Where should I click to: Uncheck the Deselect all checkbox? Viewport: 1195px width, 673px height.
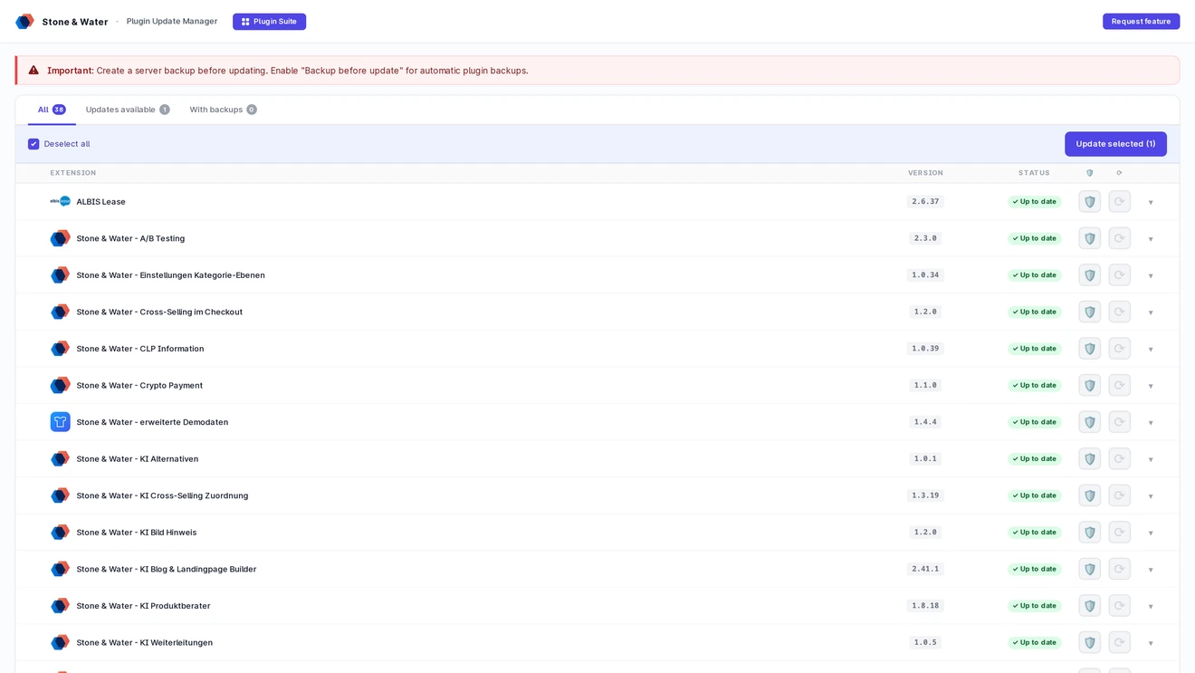[33, 144]
